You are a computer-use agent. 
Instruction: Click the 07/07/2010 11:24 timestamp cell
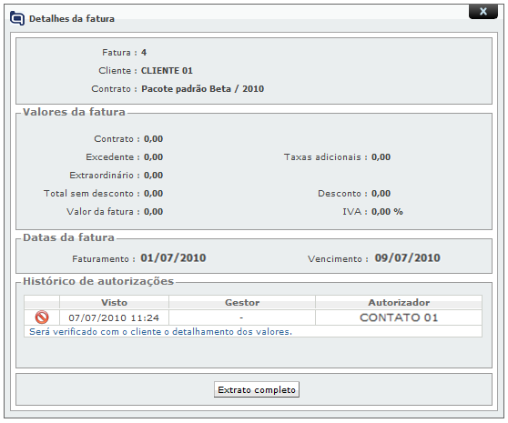(114, 317)
